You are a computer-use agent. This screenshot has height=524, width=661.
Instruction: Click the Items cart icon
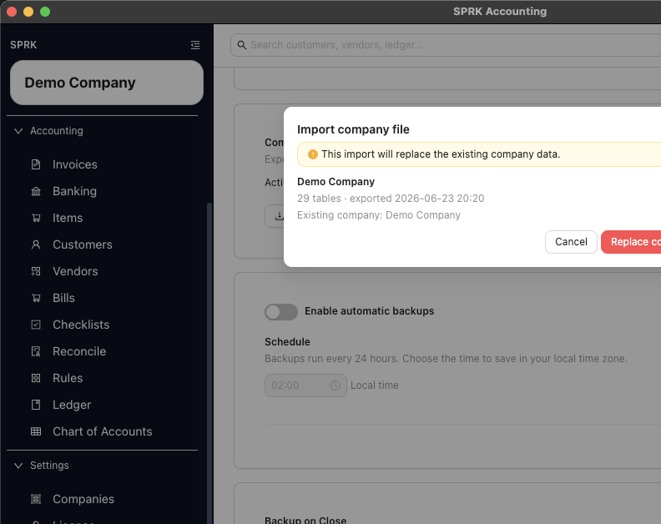(x=36, y=218)
